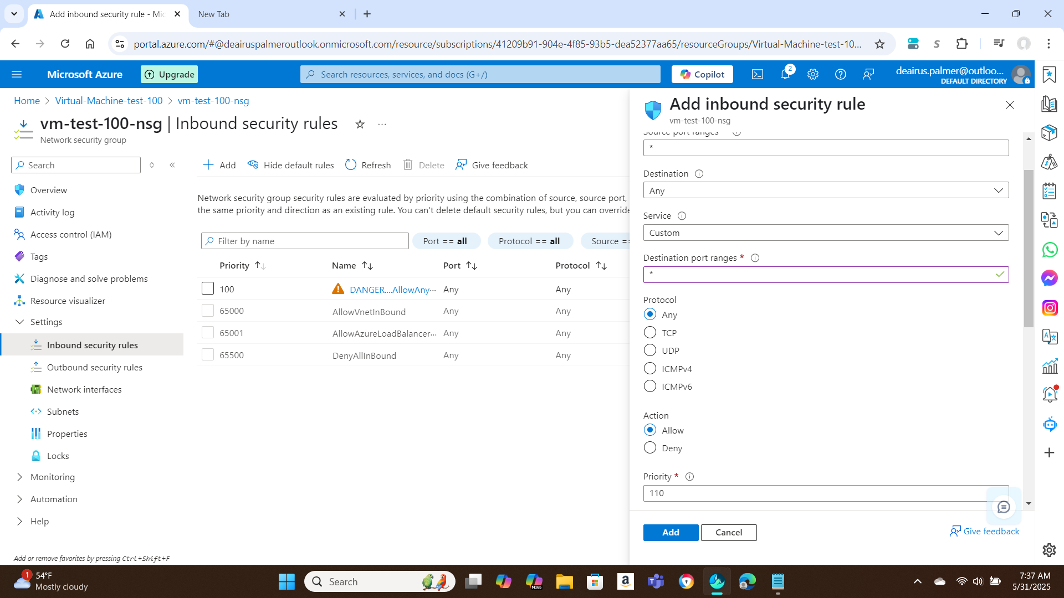This screenshot has width=1064, height=598.
Task: Open Outbound security rules menu item
Action: (95, 367)
